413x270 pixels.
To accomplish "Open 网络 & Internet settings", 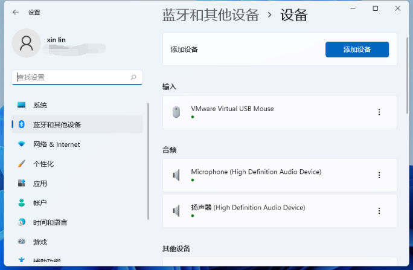I will tap(56, 144).
